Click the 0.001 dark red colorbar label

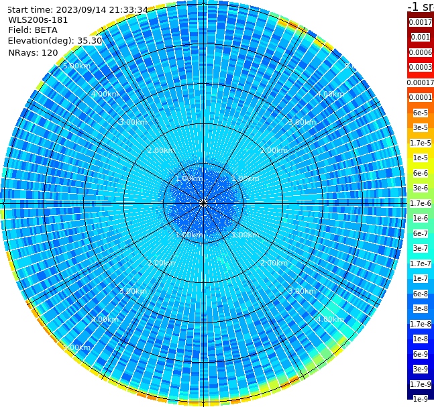pos(420,37)
